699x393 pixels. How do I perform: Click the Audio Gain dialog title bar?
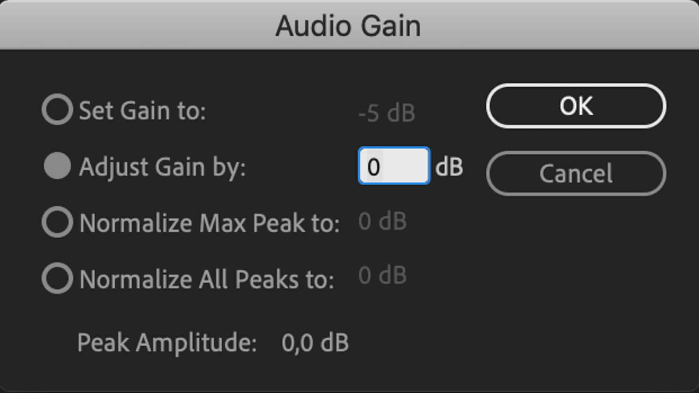coord(348,25)
